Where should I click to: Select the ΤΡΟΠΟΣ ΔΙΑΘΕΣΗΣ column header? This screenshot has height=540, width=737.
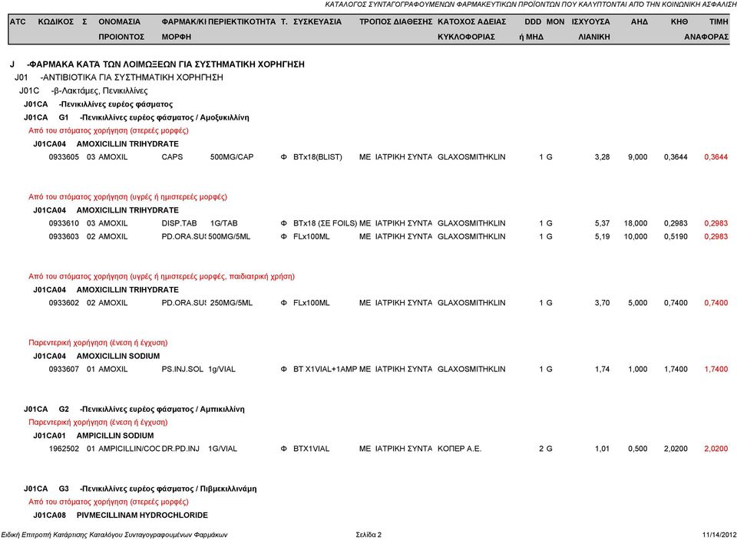[x=396, y=21]
